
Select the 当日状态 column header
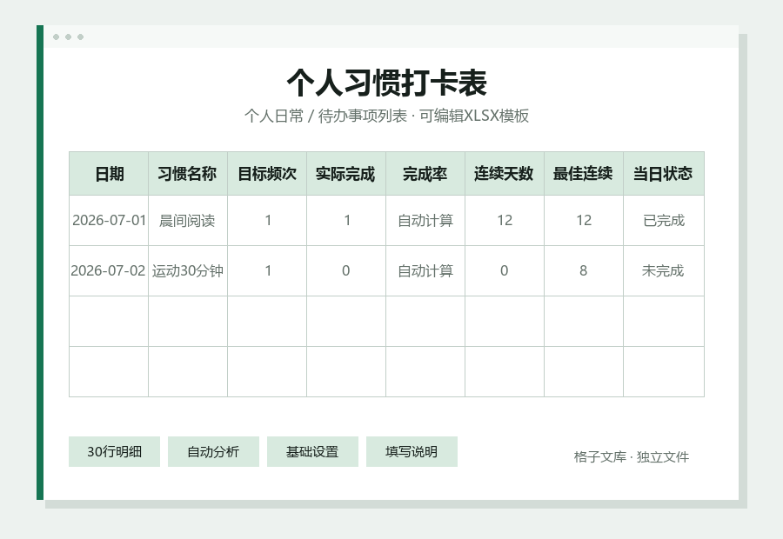(664, 174)
